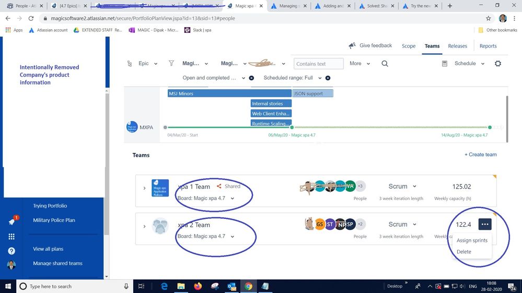Switch to the Scope tab

tap(409, 46)
